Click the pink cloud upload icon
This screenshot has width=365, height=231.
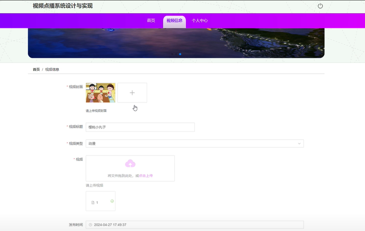point(130,164)
